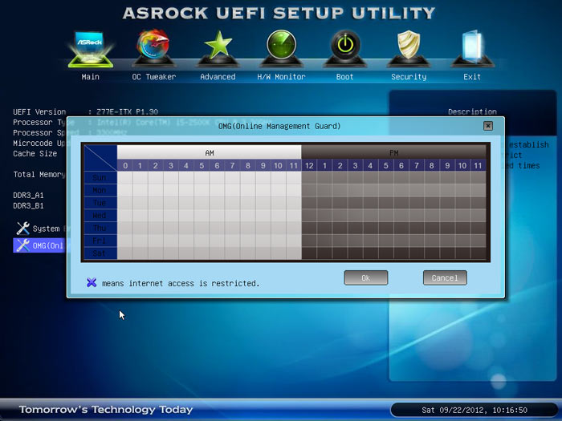Toggle the Saturday 11 PM cell

coord(478,253)
